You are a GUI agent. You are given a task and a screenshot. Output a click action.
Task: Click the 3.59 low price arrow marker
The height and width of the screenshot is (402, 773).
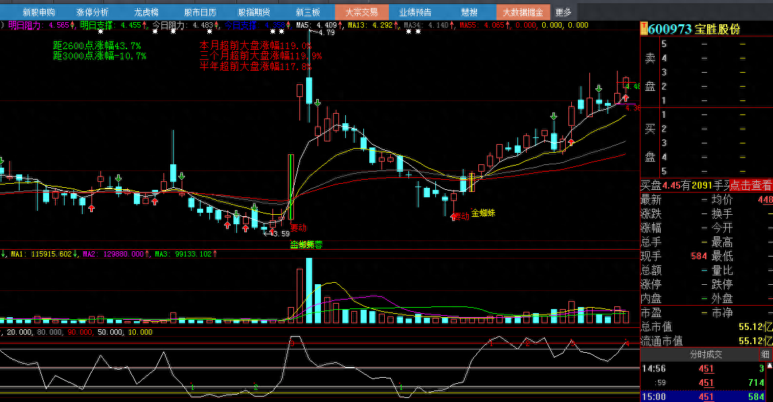279,234
